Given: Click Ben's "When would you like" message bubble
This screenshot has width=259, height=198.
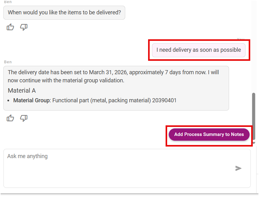Looking at the screenshot, I should (x=64, y=13).
